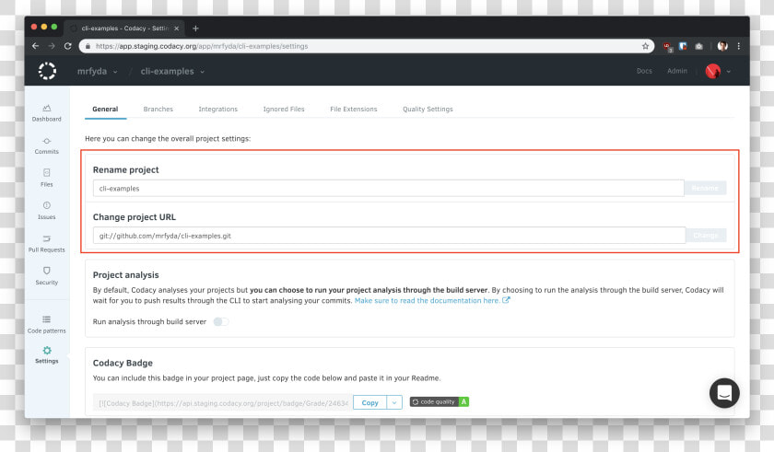
Task: Open the read the documentation here link
Action: (x=432, y=301)
